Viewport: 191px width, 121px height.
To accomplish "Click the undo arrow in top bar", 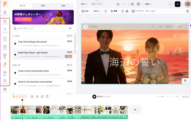I will 118,4.
